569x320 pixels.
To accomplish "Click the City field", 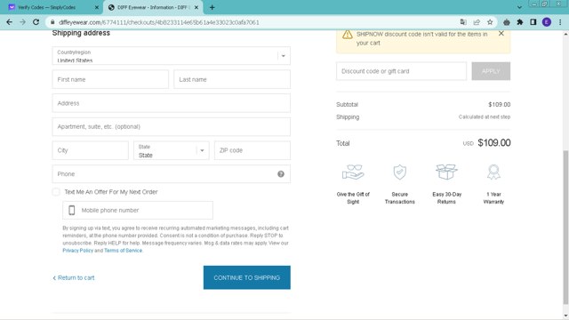I will (x=91, y=150).
